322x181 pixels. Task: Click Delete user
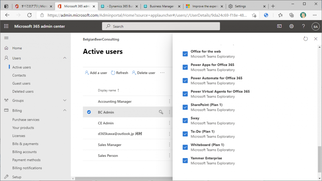[143, 73]
